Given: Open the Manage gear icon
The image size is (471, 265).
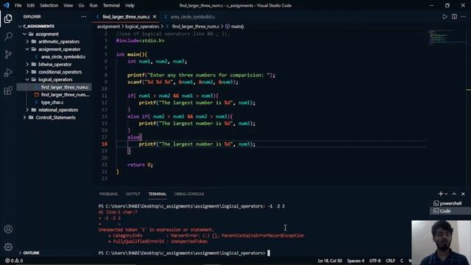Looking at the screenshot, I should [8, 247].
